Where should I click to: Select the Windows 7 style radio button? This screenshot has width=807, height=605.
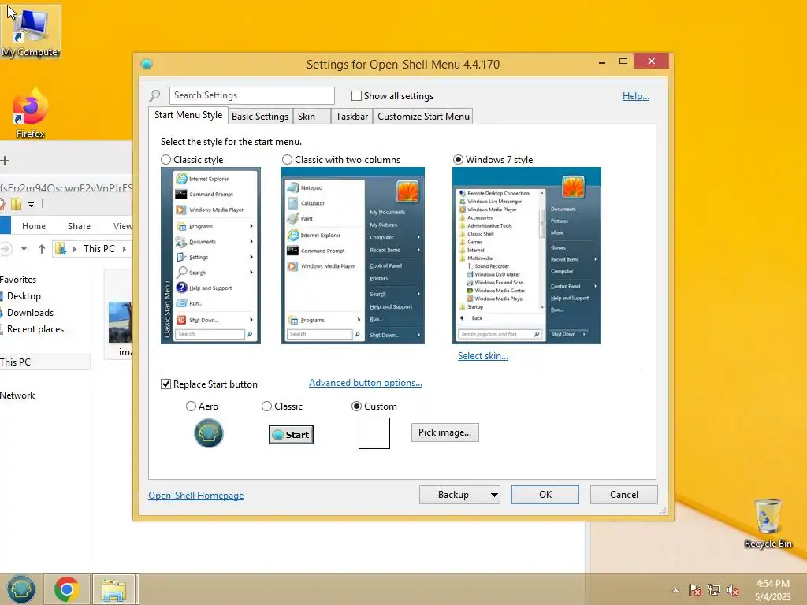tap(458, 160)
